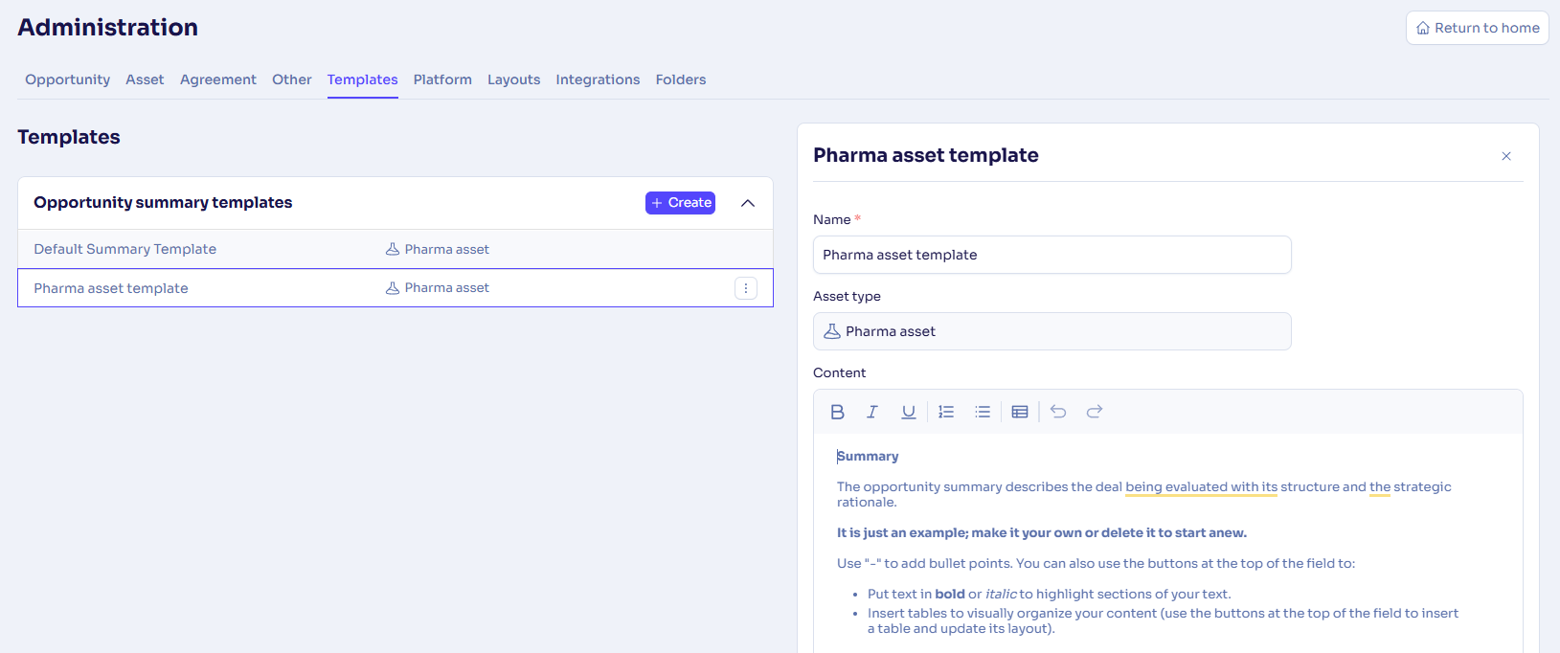Click Return to home button

coord(1477,28)
